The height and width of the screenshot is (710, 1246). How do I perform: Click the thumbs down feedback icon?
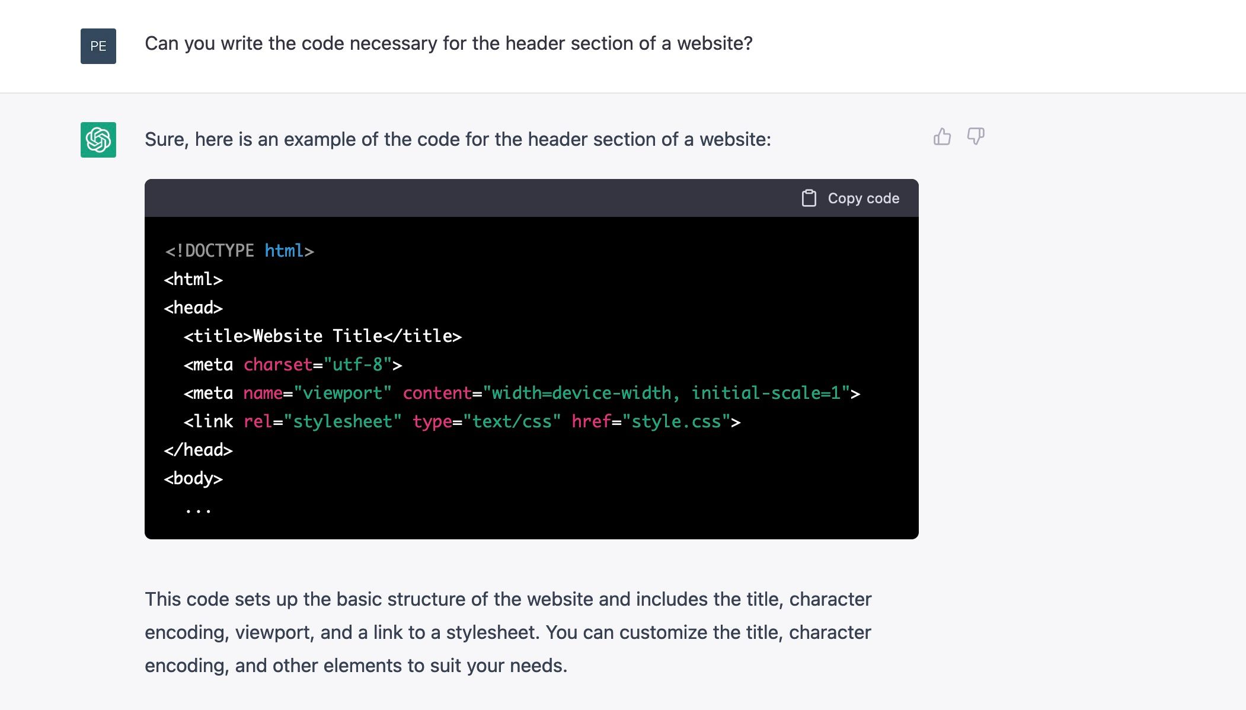pyautogui.click(x=975, y=137)
